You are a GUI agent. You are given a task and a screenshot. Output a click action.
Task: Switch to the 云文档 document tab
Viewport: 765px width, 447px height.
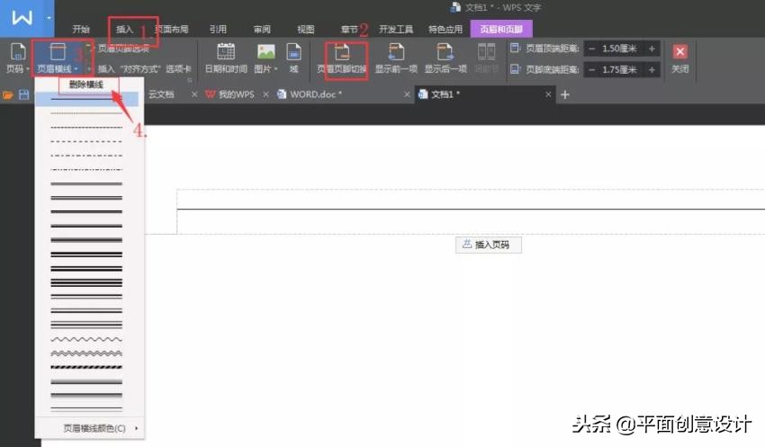[161, 94]
